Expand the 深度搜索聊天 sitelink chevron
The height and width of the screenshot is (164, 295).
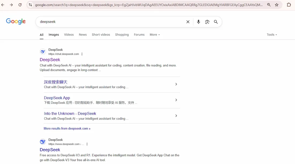point(176,84)
